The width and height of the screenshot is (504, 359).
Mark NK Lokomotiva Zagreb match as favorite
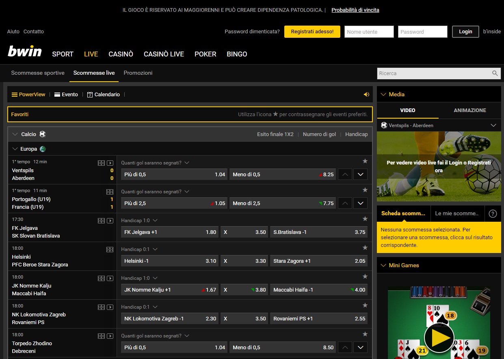[x=365, y=305]
